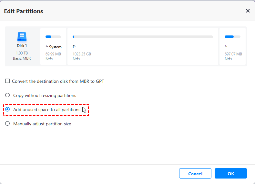
Task: Select the System partition block
Action: [53, 47]
